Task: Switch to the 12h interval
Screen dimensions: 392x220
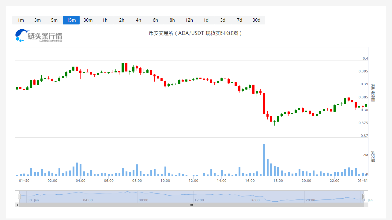Action: [x=189, y=20]
